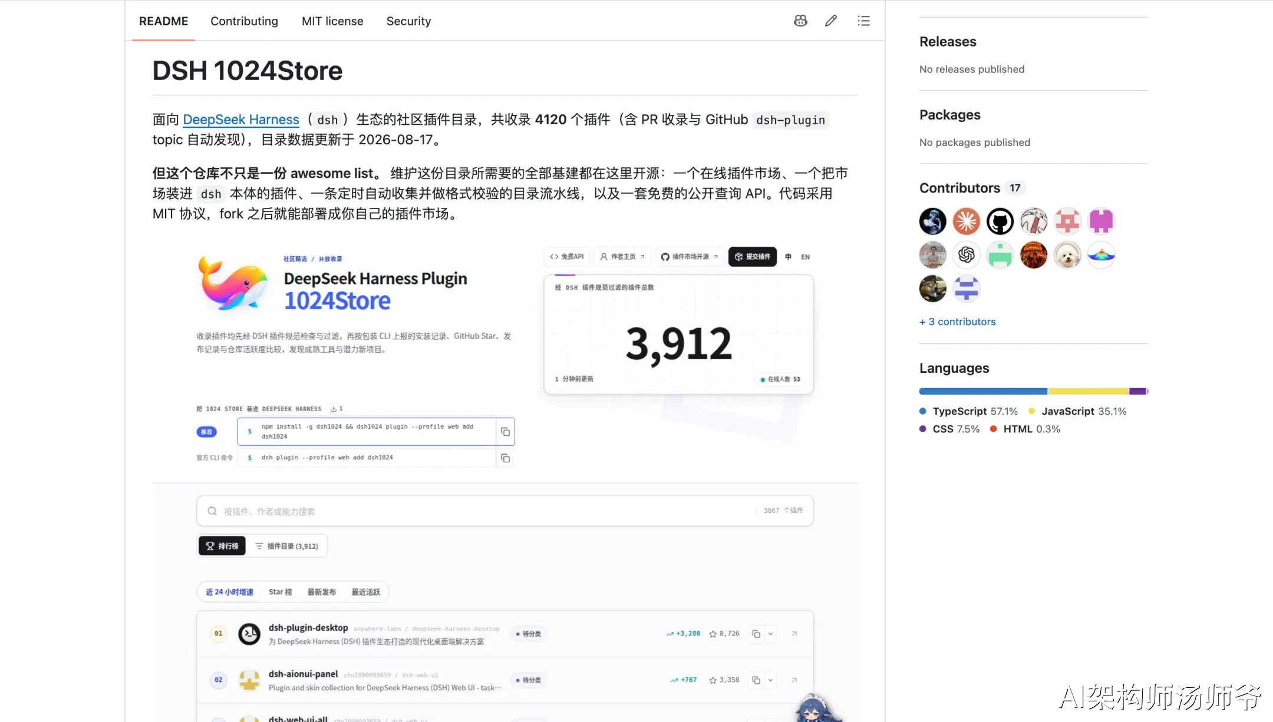Open the white dog contributor avatar
1273x722 pixels.
click(x=1067, y=255)
